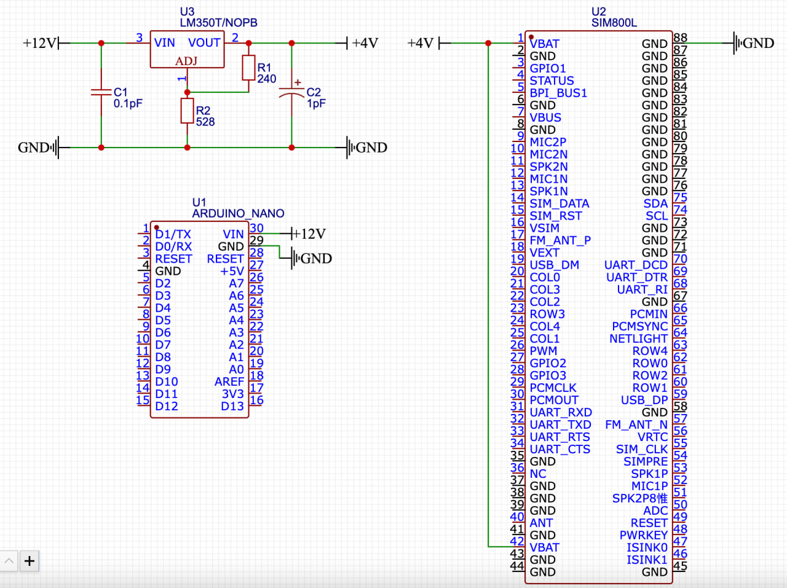Screen dimensions: 787x588
Task: Select resistor R1 symbol
Action: point(248,68)
